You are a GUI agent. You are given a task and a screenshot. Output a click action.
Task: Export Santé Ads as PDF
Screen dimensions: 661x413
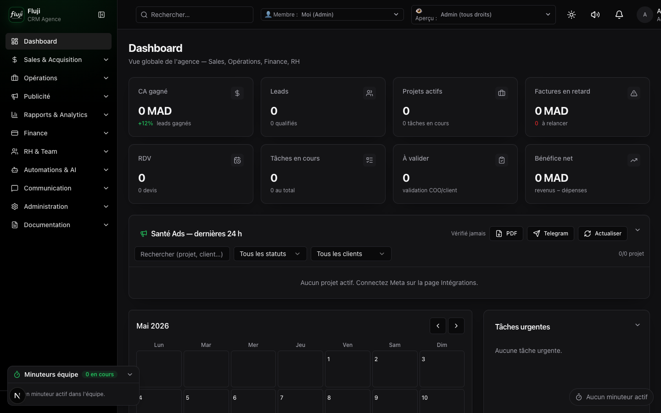coord(506,234)
